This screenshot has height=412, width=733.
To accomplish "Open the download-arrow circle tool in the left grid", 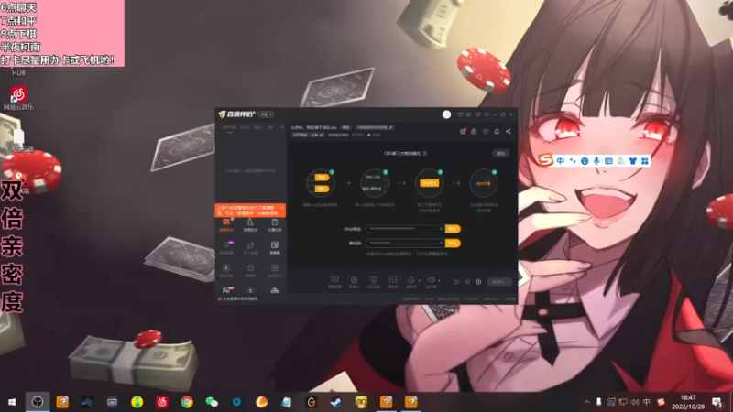I will pos(250,290).
